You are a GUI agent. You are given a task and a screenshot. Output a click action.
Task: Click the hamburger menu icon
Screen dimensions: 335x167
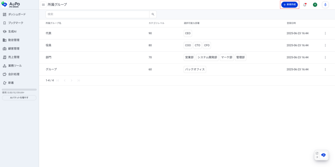43,5
